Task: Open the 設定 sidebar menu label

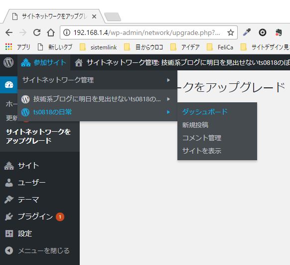Action: pyautogui.click(x=25, y=234)
